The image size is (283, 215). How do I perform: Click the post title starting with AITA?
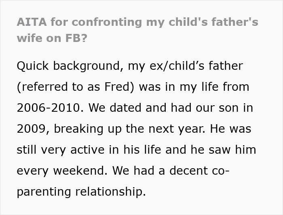pyautogui.click(x=137, y=22)
